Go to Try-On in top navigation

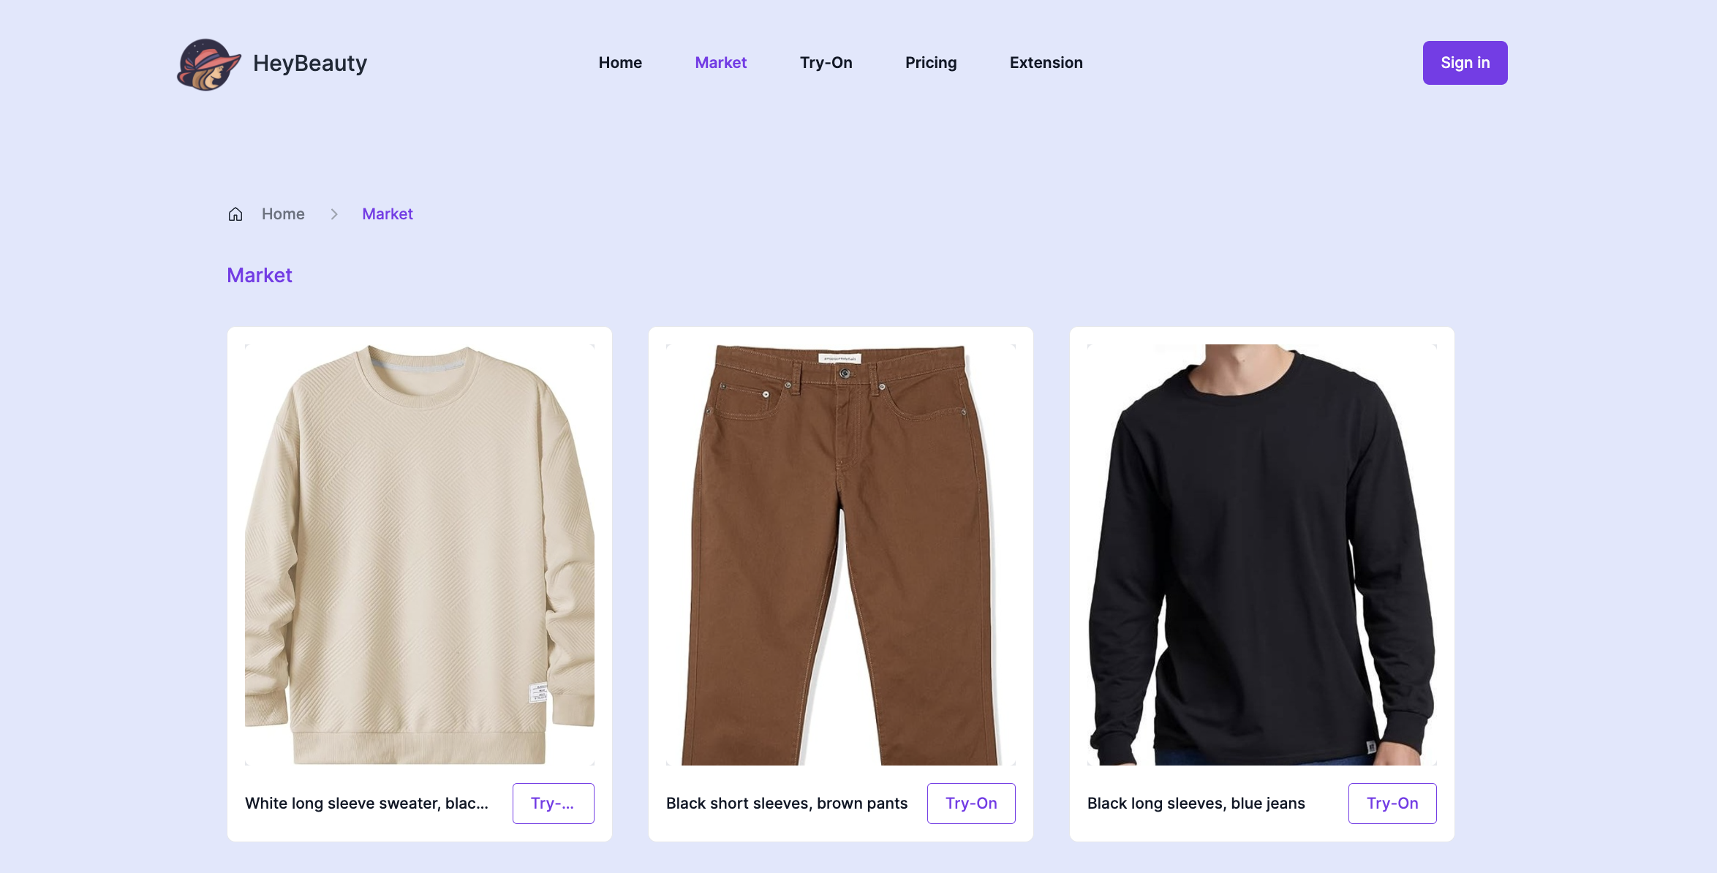(826, 63)
